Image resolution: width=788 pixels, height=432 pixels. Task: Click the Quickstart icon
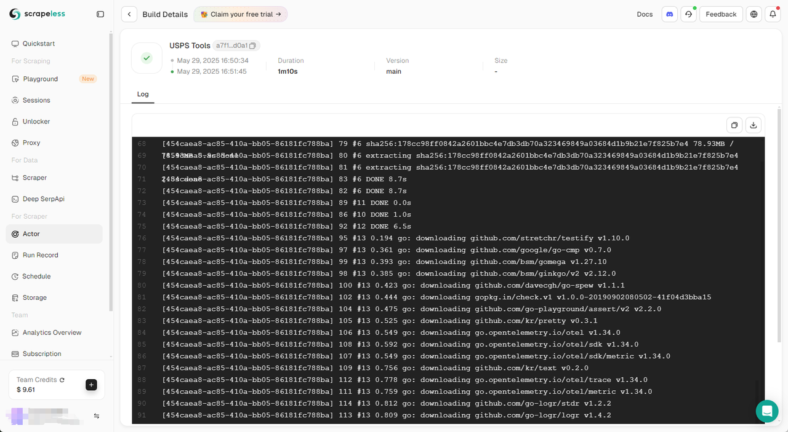point(15,44)
